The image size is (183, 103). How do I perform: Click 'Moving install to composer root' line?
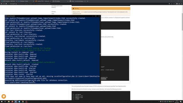tap(19, 52)
